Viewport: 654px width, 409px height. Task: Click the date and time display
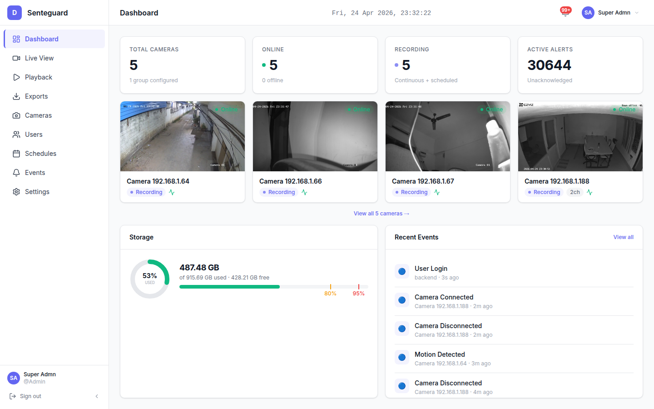click(381, 13)
